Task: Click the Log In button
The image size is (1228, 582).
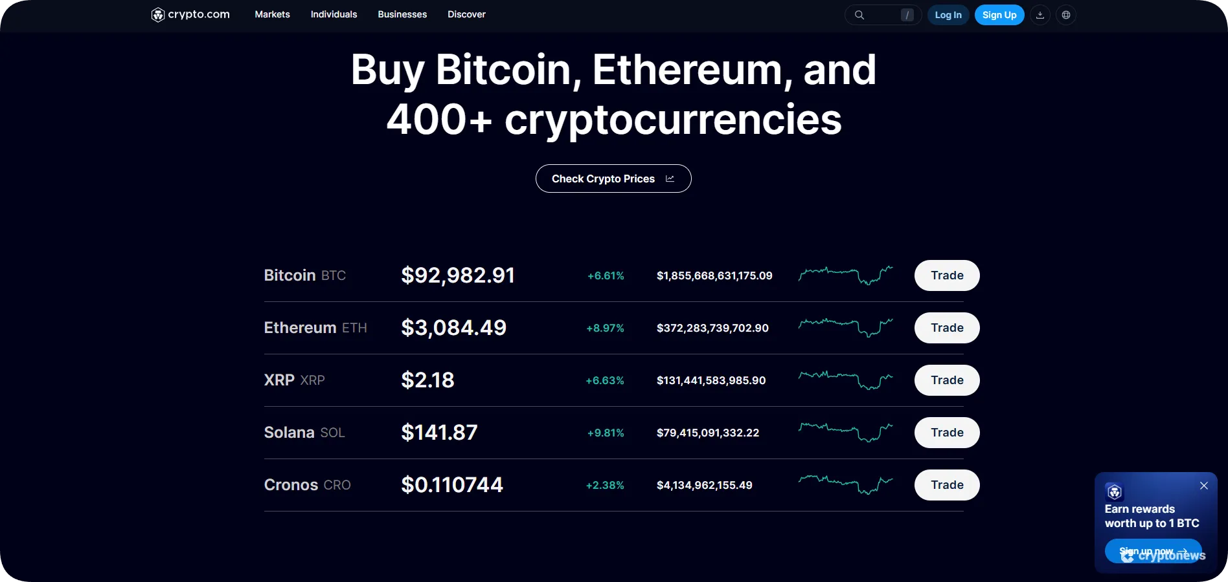Action: [948, 14]
